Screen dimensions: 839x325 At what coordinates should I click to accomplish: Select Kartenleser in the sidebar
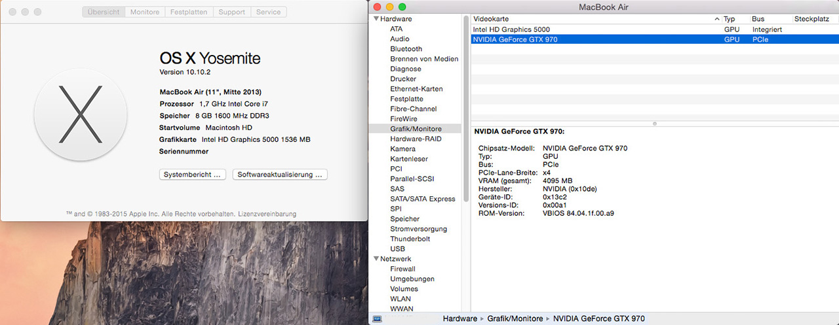[x=409, y=159]
